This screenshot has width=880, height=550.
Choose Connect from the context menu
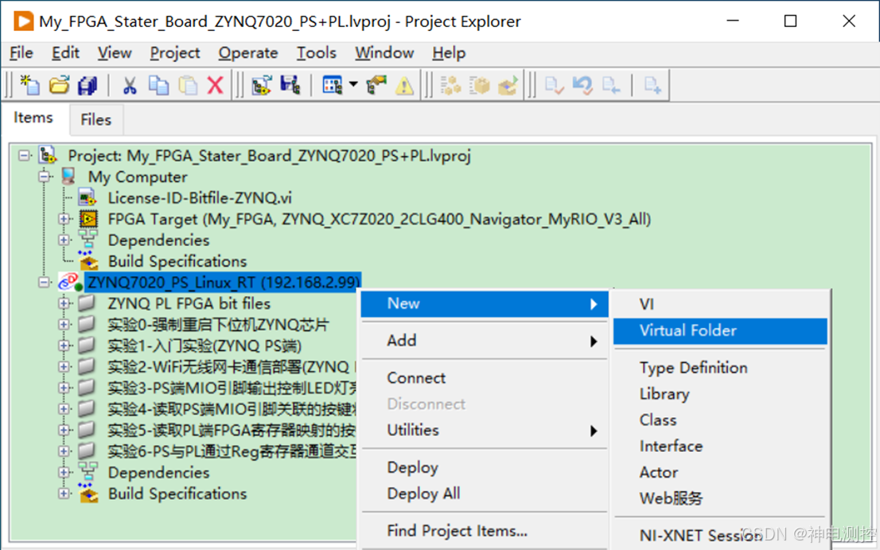485,378
